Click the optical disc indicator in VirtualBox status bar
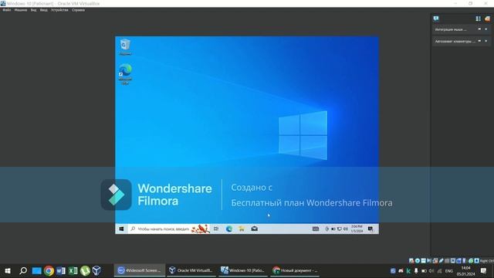Image resolution: width=494 pixels, height=278 pixels. [x=418, y=261]
